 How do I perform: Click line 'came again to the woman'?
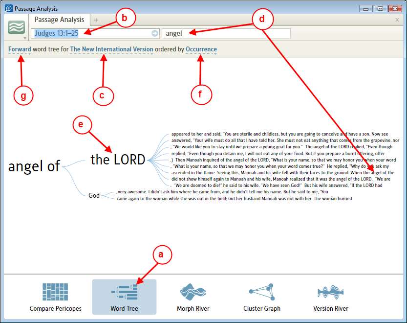[x=234, y=198]
